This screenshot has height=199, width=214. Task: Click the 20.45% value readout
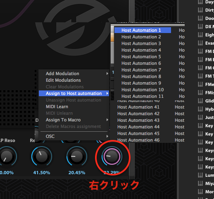coord(77,173)
